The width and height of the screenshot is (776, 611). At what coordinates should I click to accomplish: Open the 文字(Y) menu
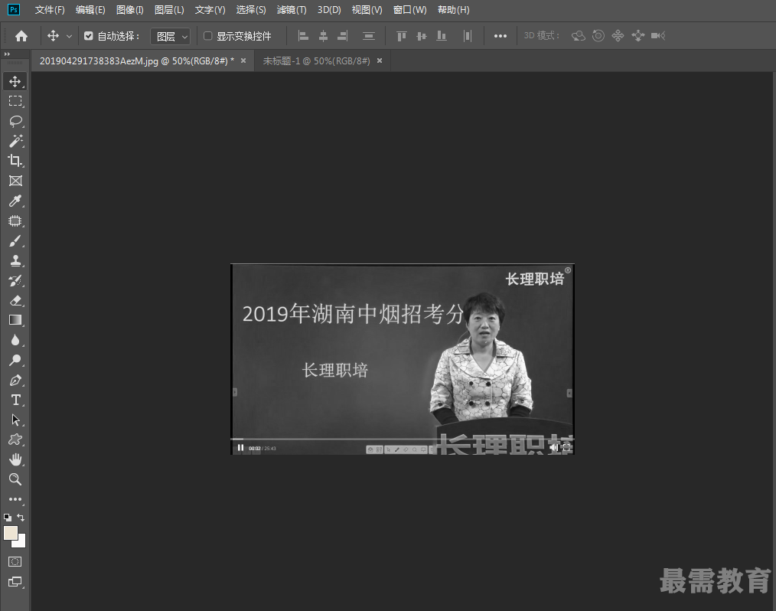pos(210,10)
